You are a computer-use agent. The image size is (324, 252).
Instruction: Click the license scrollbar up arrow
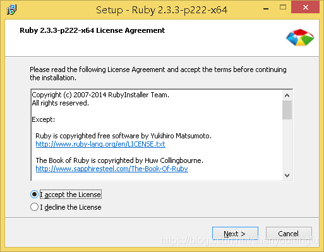click(287, 95)
